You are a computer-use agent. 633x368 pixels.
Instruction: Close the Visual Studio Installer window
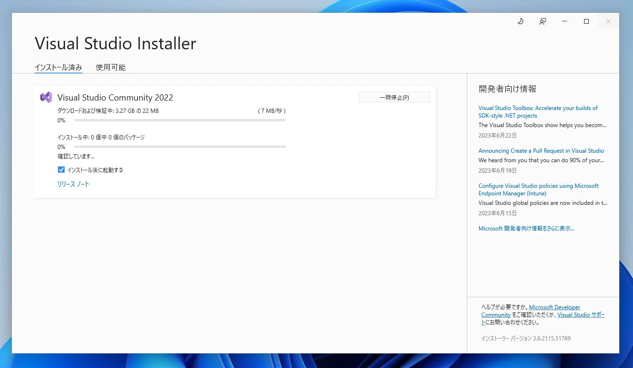[608, 21]
